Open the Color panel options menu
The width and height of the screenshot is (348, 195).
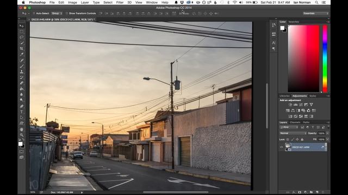point(328,22)
